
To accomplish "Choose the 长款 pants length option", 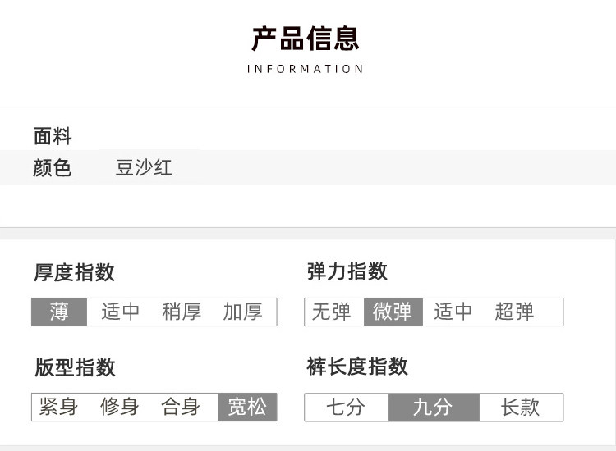I will [x=520, y=407].
